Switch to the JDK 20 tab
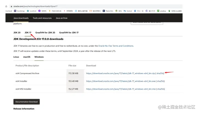The width and height of the screenshot is (199, 113). coord(17,32)
